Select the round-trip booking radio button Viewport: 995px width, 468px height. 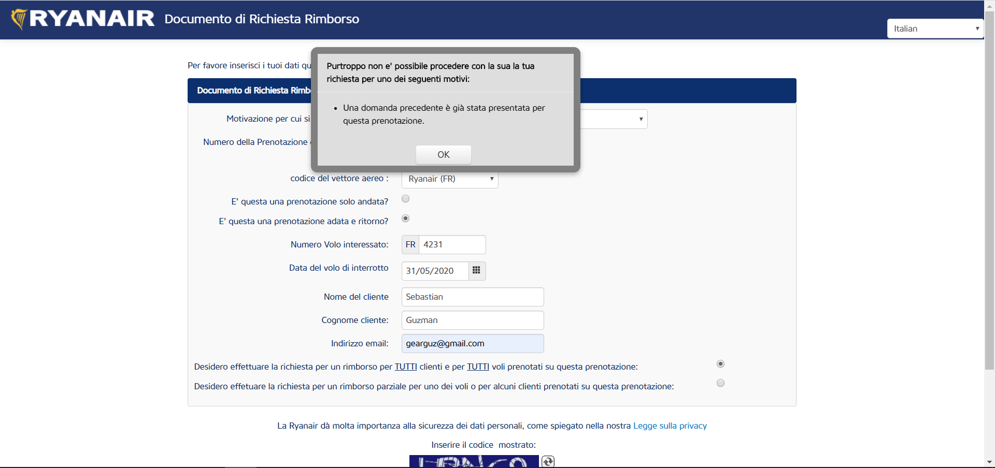(x=406, y=218)
